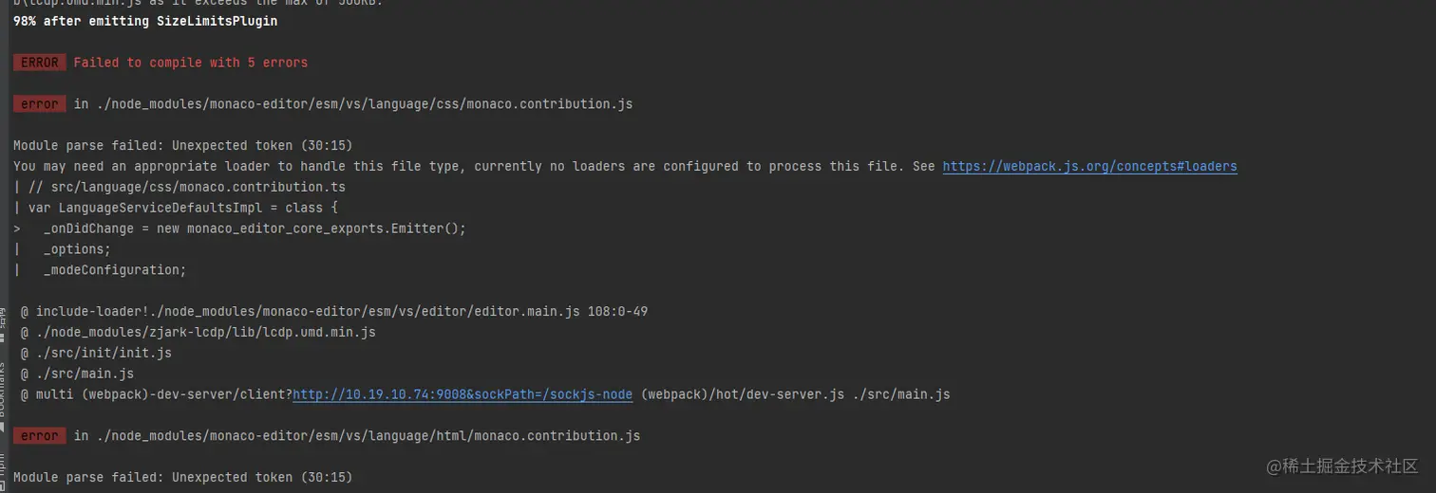Click the css/monaco.contribution.js error file path

click(352, 104)
